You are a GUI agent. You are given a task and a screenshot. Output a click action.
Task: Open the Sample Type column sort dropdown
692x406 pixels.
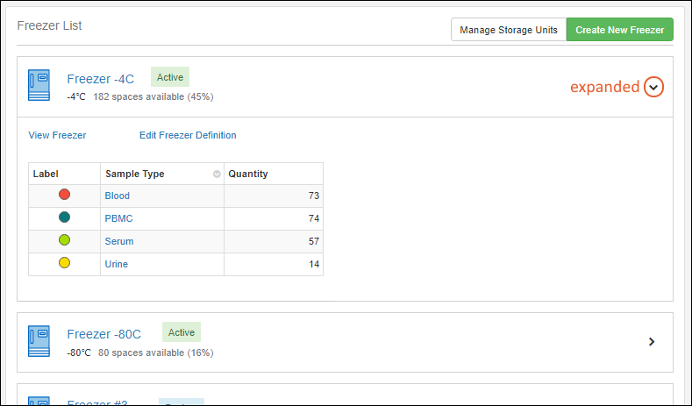217,175
